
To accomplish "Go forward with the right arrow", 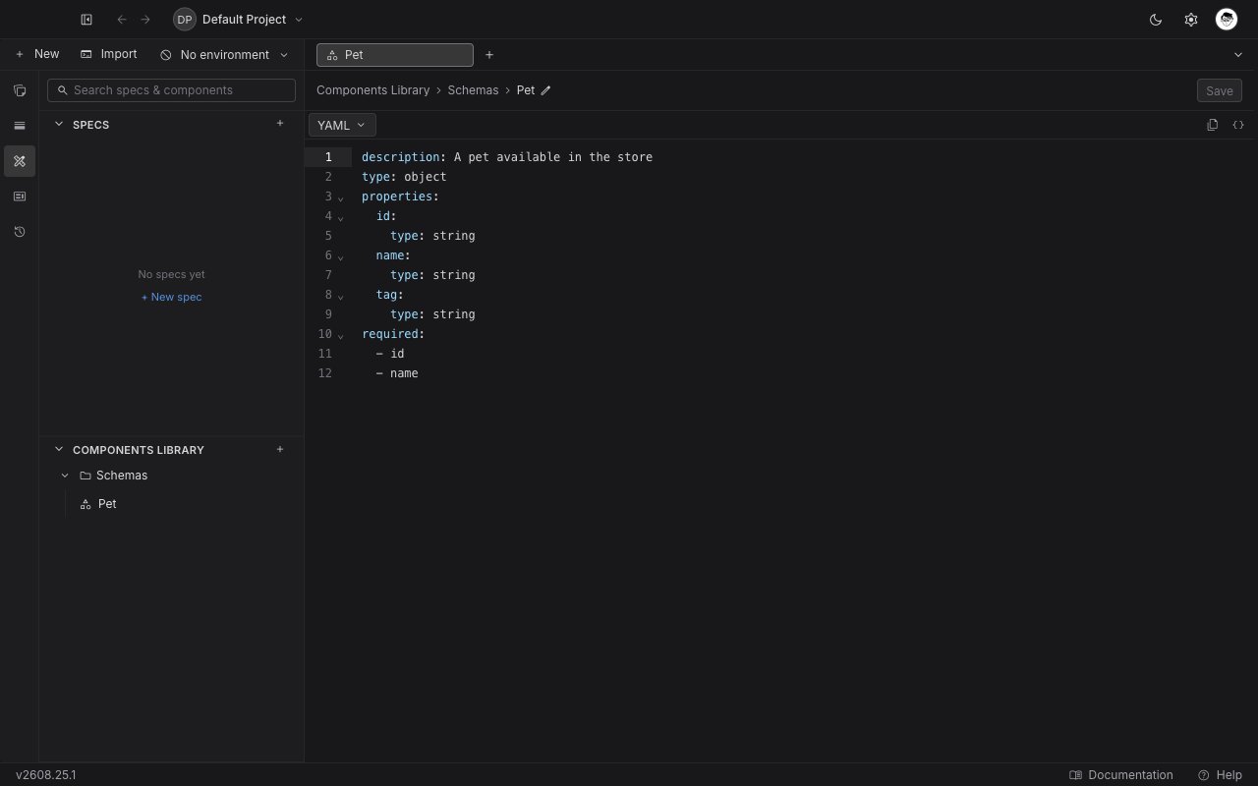I will (145, 20).
